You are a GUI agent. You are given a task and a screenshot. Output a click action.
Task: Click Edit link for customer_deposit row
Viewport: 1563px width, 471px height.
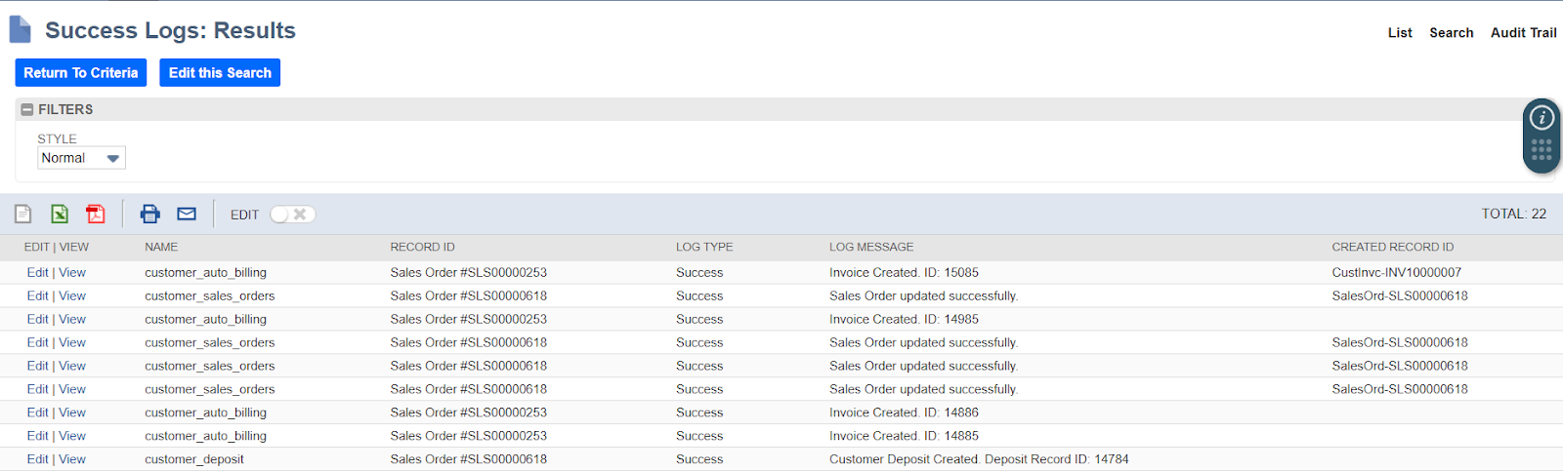pos(37,459)
